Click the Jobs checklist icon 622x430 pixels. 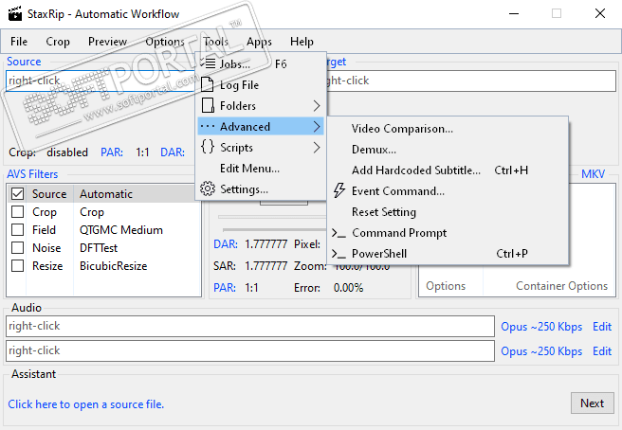click(x=208, y=63)
